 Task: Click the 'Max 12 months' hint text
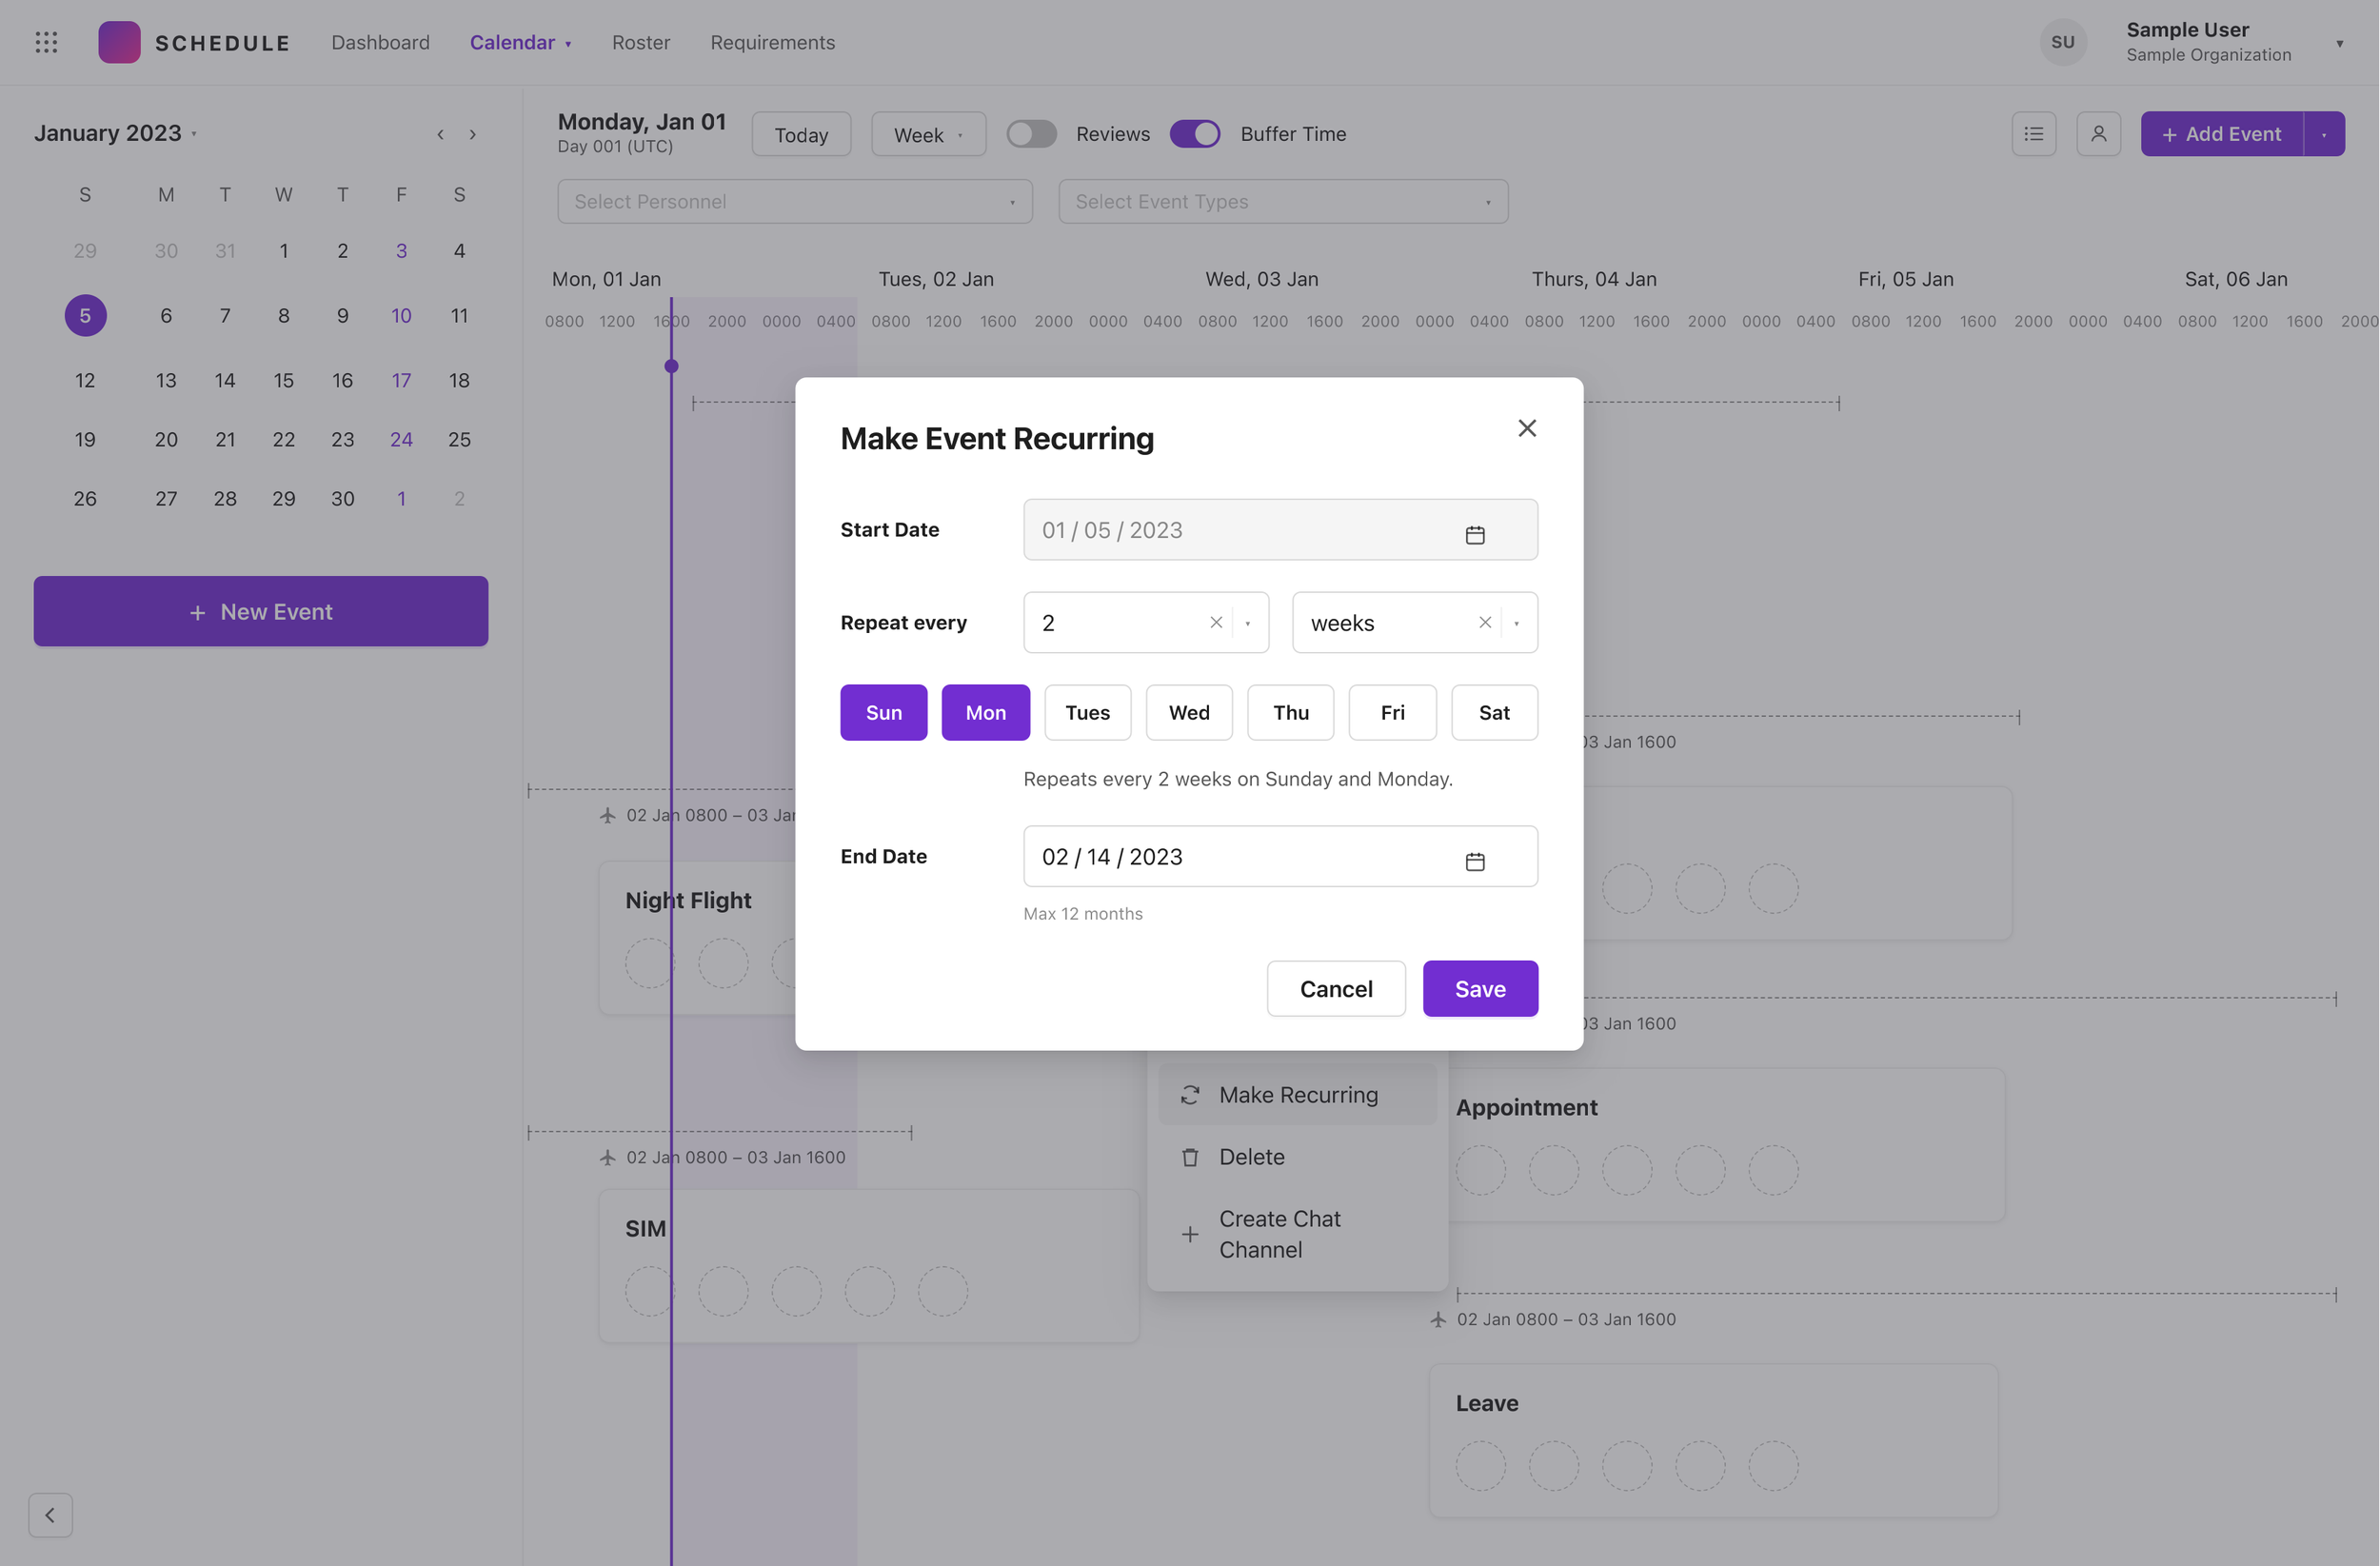[x=1083, y=913]
